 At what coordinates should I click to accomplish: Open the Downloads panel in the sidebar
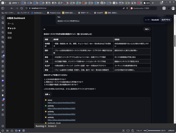pos(2,28)
